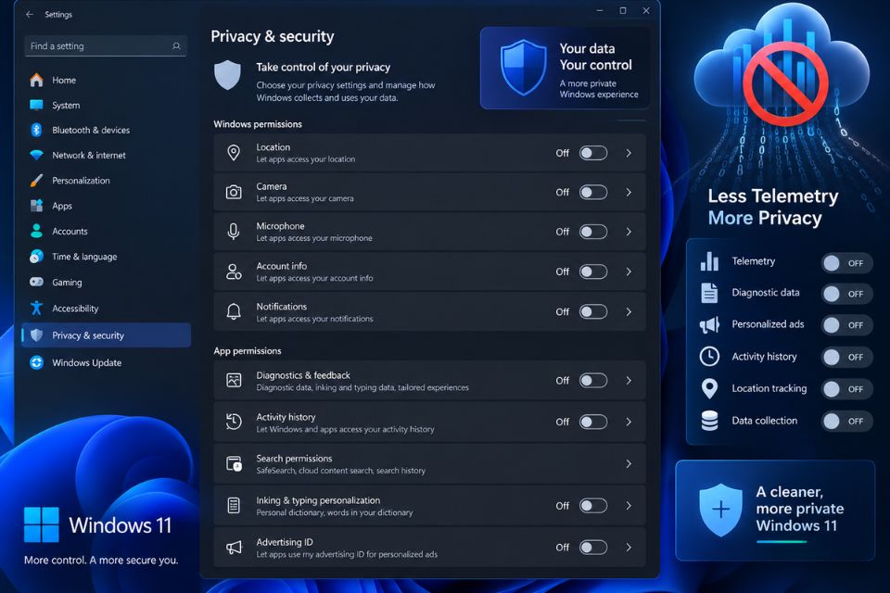Click the Gaming controller icon in sidebar
The image size is (890, 593).
[x=36, y=282]
